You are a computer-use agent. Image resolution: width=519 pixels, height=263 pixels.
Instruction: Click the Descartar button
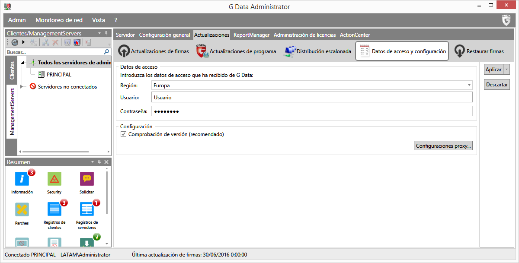[x=497, y=85]
